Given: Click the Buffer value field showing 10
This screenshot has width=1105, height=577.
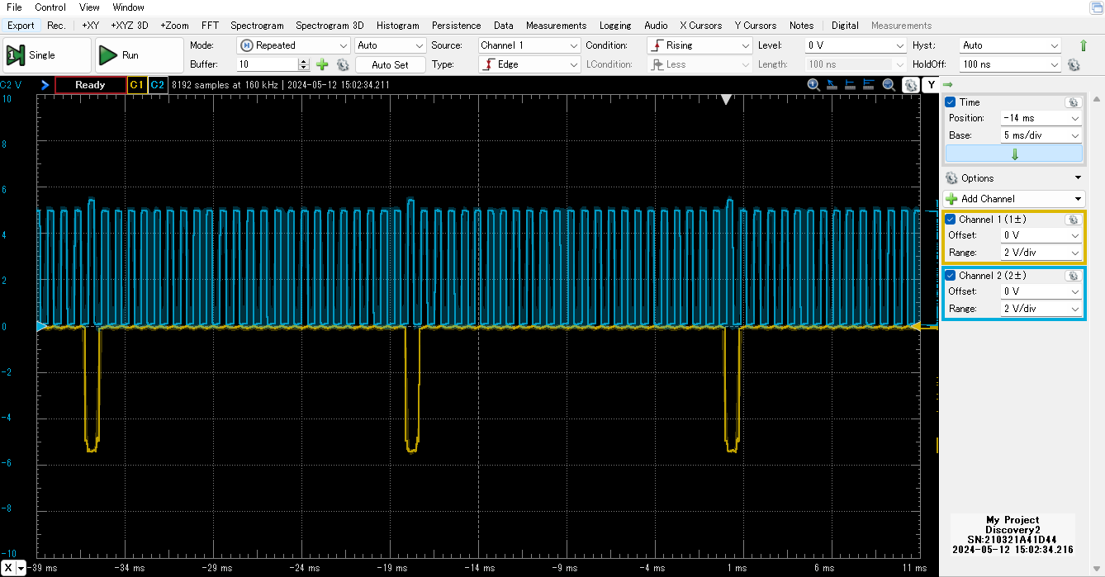Looking at the screenshot, I should coord(268,64).
